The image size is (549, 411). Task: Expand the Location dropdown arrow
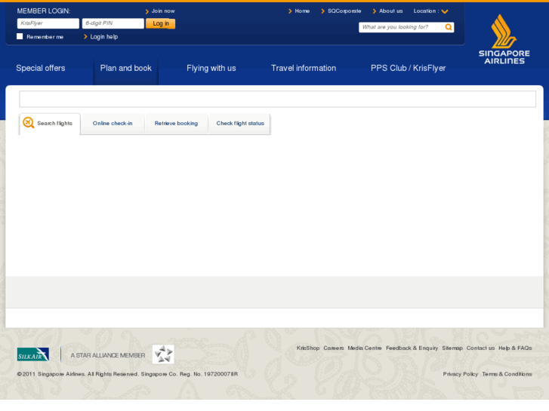(x=445, y=11)
